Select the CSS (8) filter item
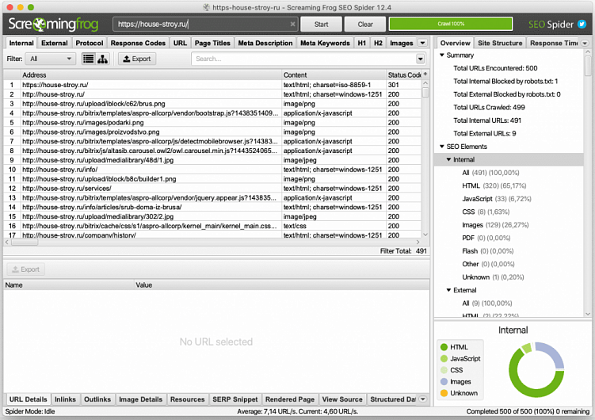 point(486,212)
